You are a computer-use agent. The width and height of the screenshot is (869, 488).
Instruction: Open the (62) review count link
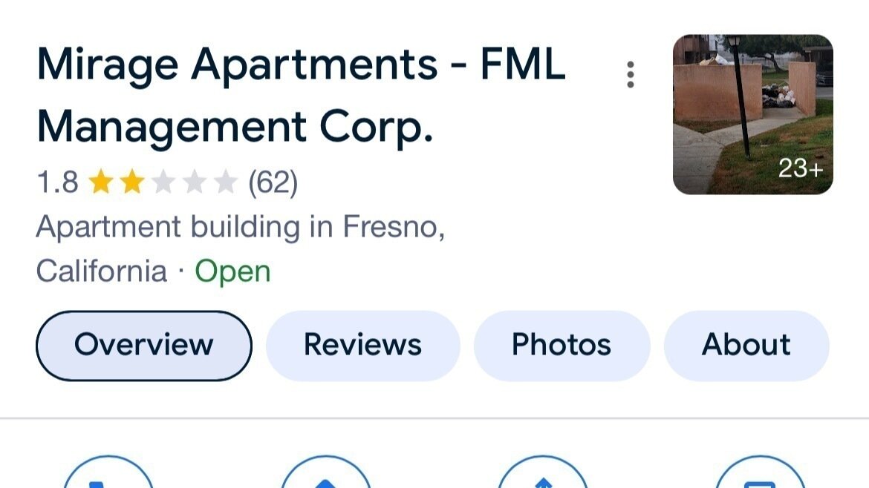click(x=273, y=182)
